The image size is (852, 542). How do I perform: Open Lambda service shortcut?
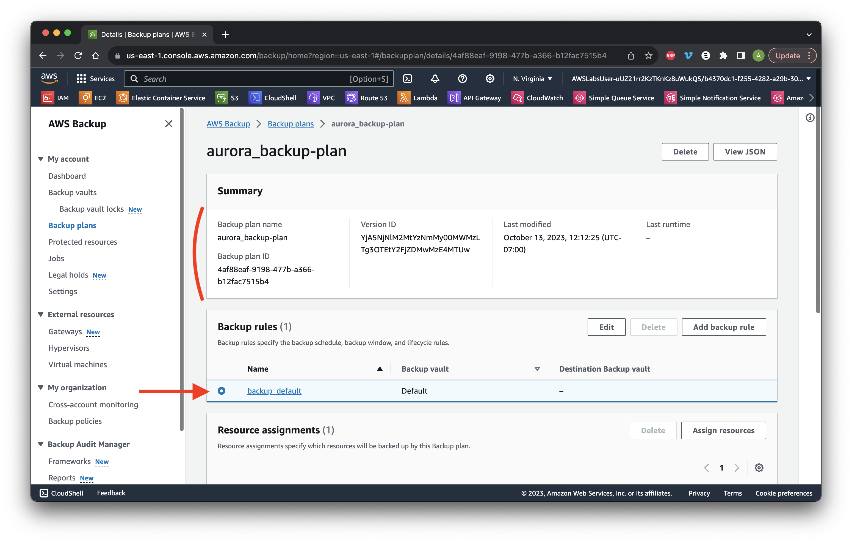click(417, 98)
